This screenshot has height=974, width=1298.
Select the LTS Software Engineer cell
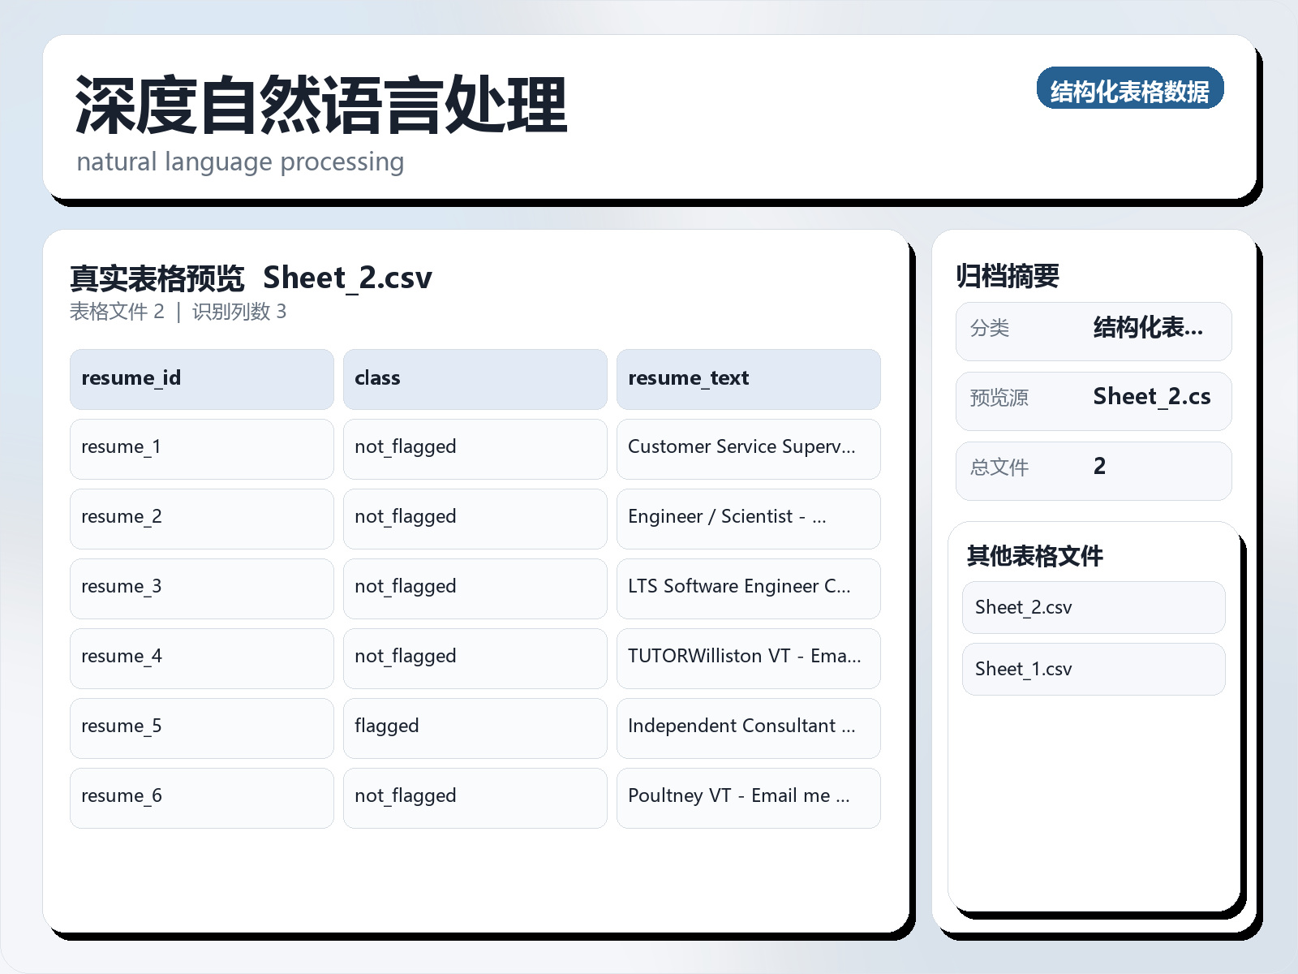pos(748,588)
